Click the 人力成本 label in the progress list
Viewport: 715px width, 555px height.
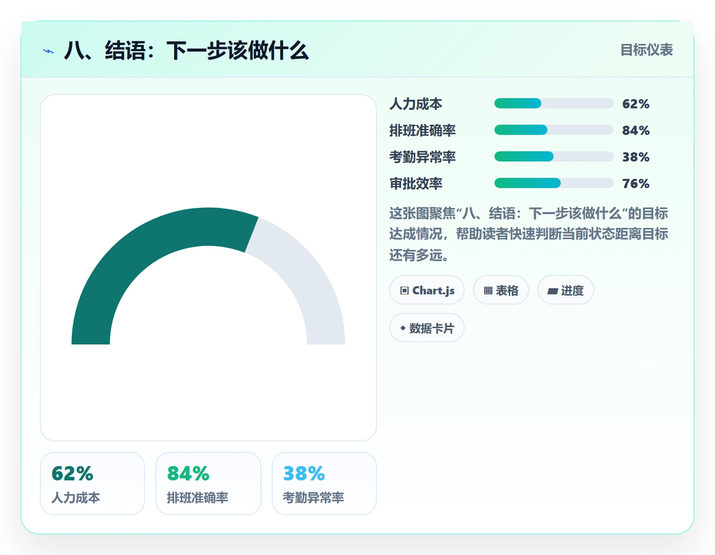pos(416,104)
